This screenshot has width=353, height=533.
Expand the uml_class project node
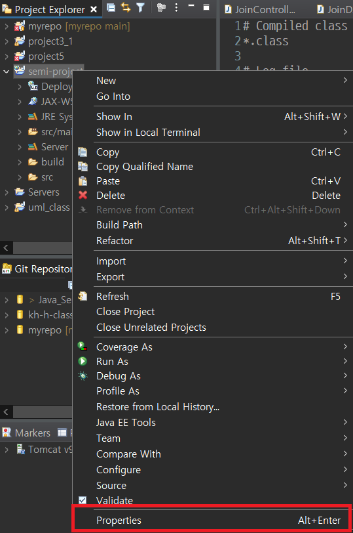click(x=7, y=207)
